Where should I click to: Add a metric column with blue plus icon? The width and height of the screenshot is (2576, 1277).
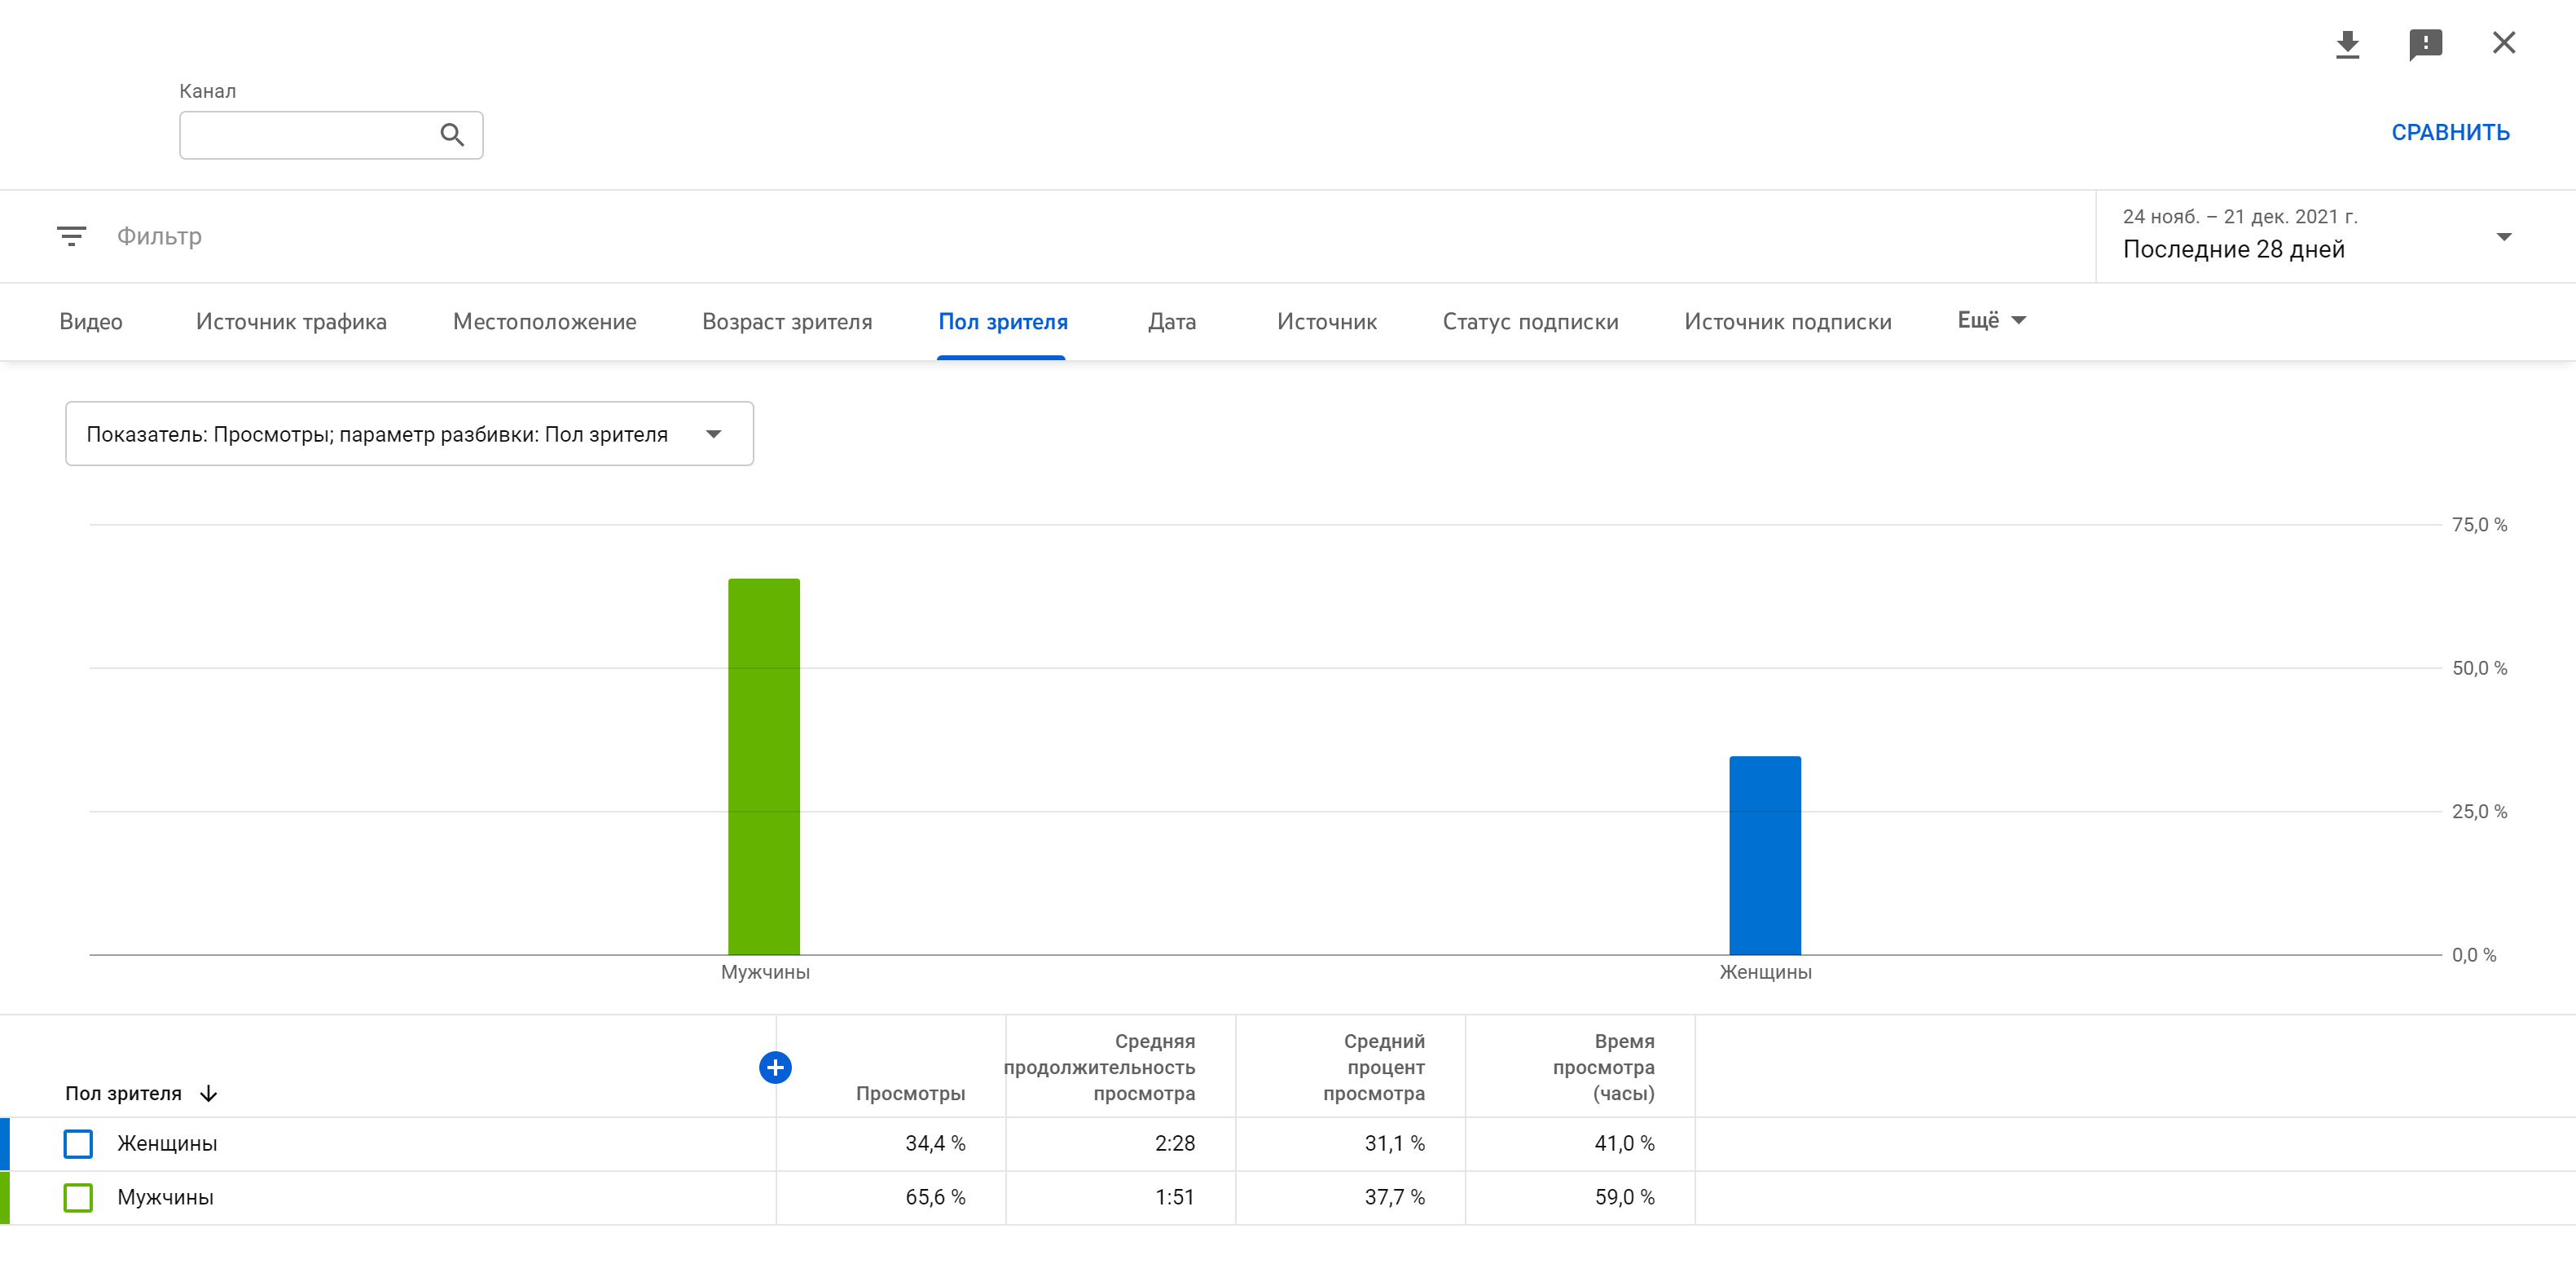(775, 1067)
